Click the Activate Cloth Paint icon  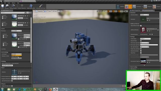tap(41, 7)
